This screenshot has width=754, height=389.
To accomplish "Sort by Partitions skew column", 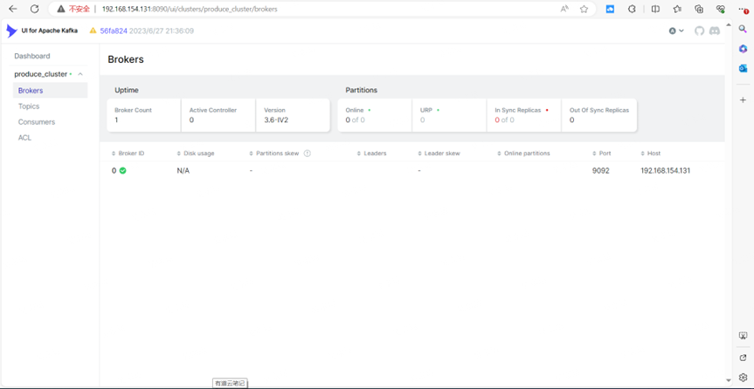I will pyautogui.click(x=274, y=154).
